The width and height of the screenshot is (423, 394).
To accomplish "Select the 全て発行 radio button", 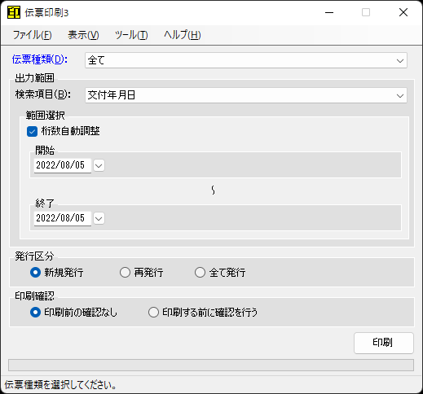I will point(200,273).
